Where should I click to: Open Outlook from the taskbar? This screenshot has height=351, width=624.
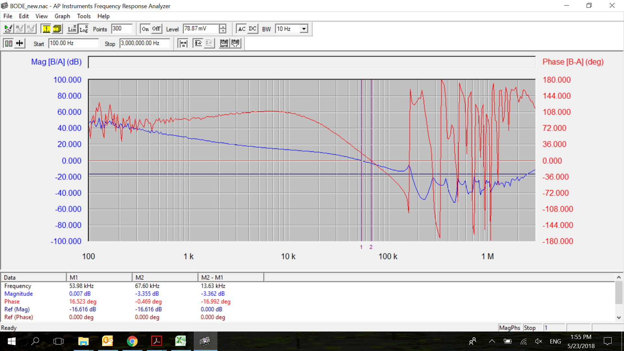pyautogui.click(x=108, y=341)
